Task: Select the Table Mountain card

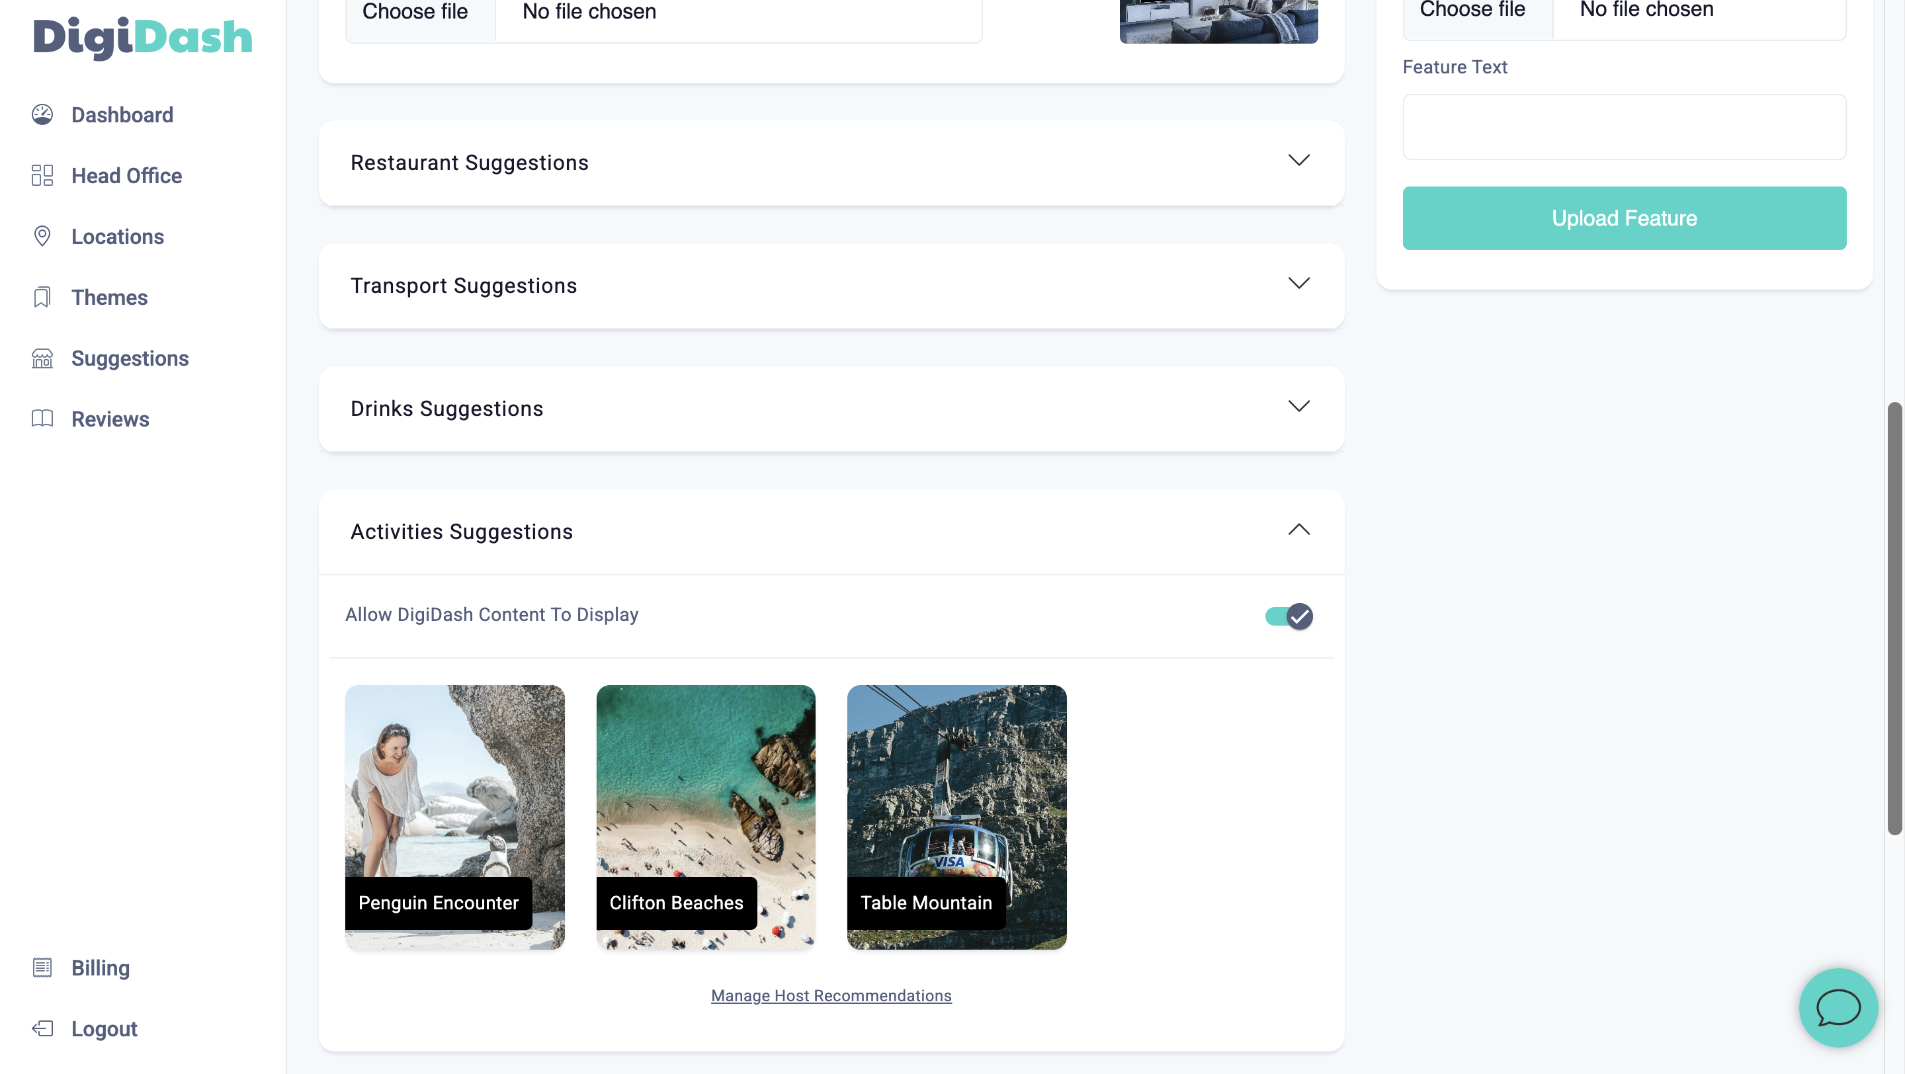Action: point(956,817)
